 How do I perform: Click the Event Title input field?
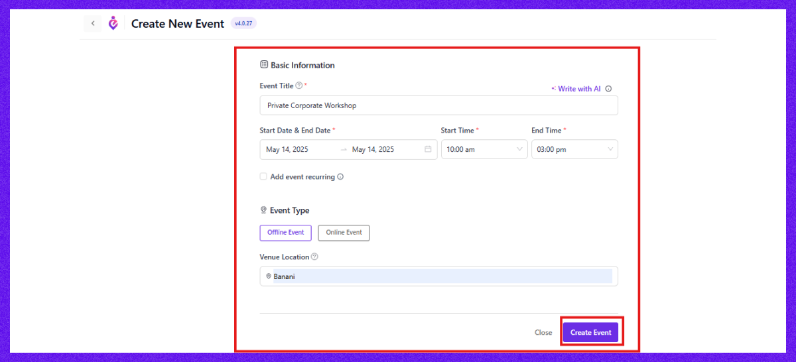coord(438,105)
